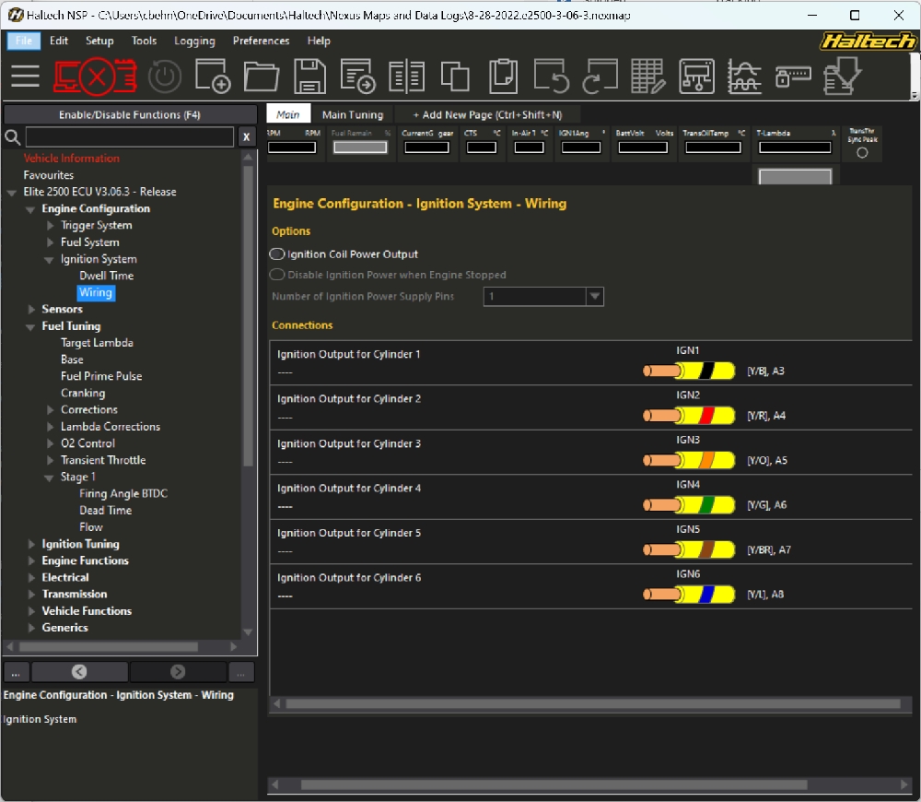The image size is (921, 802).
Task: Redo the last change
Action: point(600,77)
